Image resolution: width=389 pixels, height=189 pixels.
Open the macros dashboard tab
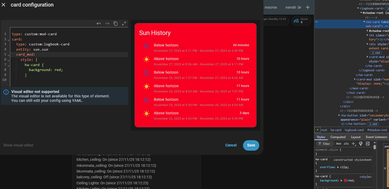pyautogui.click(x=271, y=7)
